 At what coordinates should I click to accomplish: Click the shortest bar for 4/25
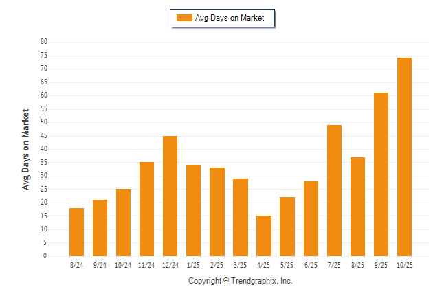(263, 236)
